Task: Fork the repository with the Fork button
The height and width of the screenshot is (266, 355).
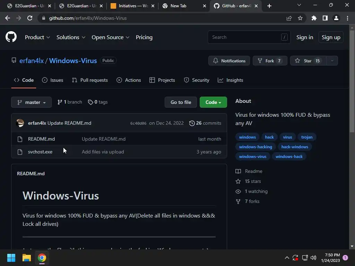Action: pyautogui.click(x=270, y=61)
